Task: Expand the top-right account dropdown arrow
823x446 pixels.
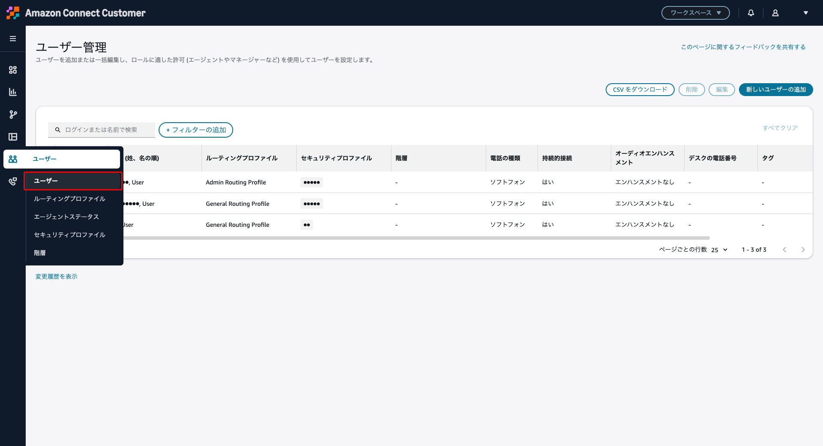Action: click(806, 13)
